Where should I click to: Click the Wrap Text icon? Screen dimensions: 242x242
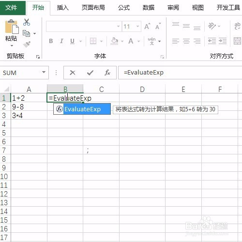click(237, 26)
